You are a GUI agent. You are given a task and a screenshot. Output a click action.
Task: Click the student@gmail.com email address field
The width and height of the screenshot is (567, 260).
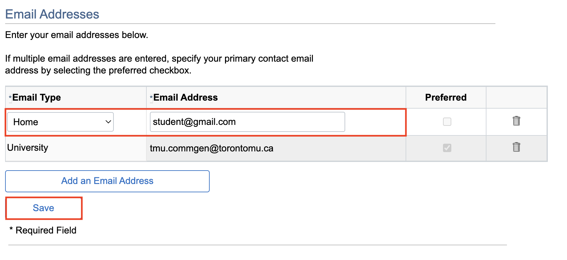pyautogui.click(x=247, y=122)
